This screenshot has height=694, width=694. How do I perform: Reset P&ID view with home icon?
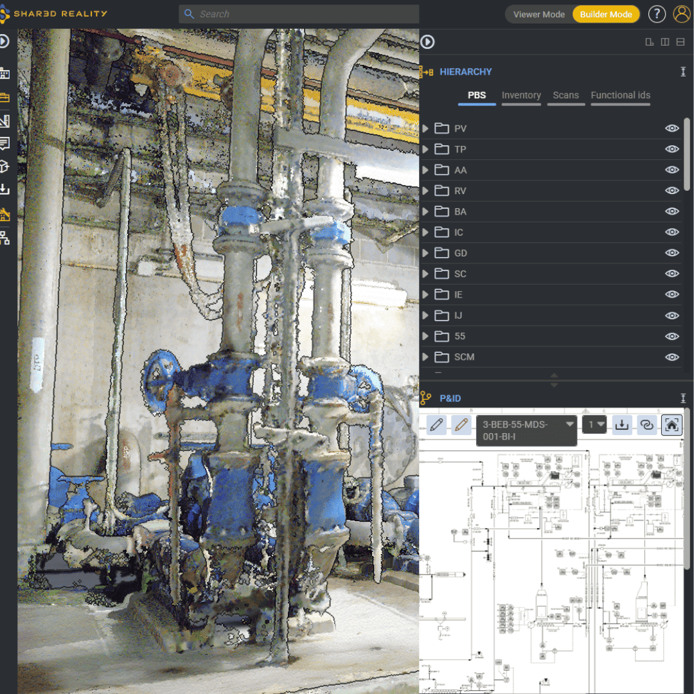[x=671, y=425]
